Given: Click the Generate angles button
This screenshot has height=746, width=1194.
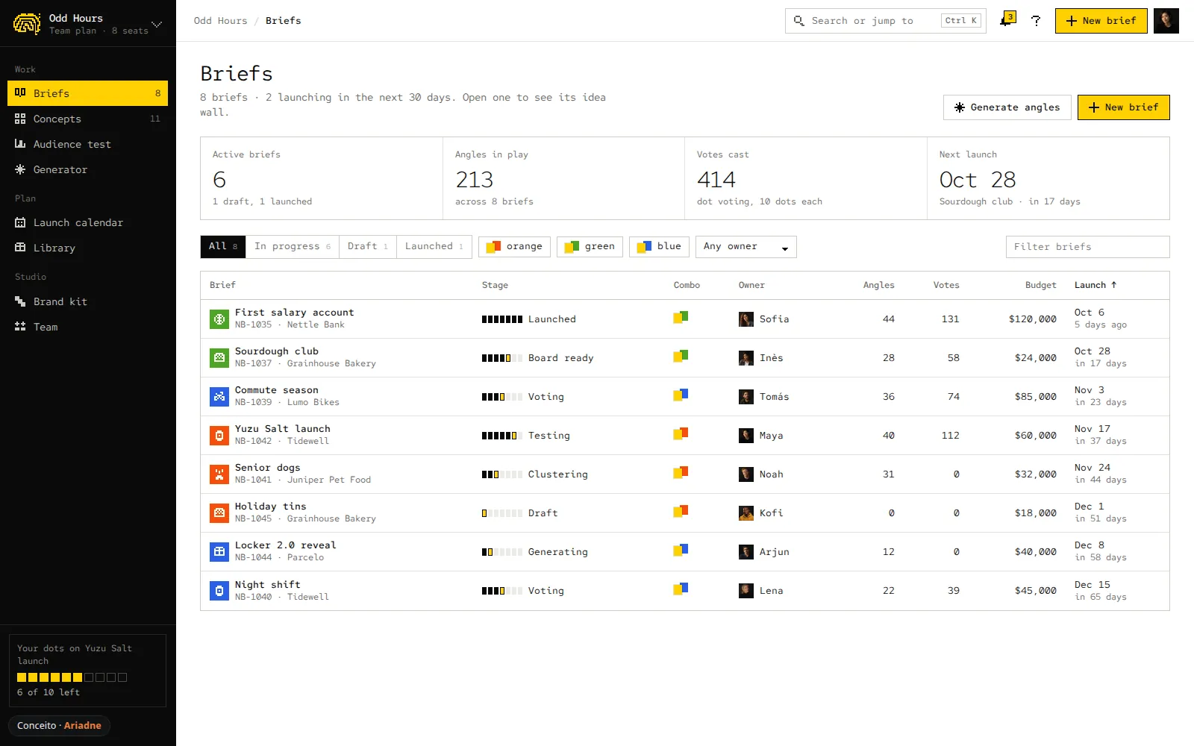Looking at the screenshot, I should point(1007,107).
